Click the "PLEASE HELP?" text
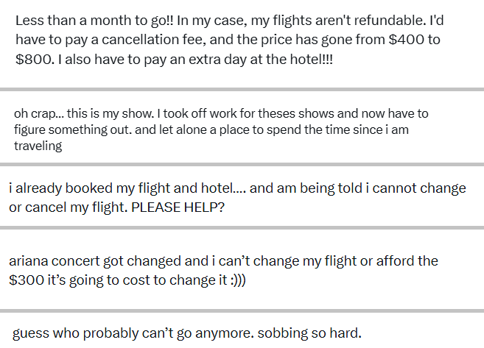Screen dimensions: 484x348 [178, 207]
